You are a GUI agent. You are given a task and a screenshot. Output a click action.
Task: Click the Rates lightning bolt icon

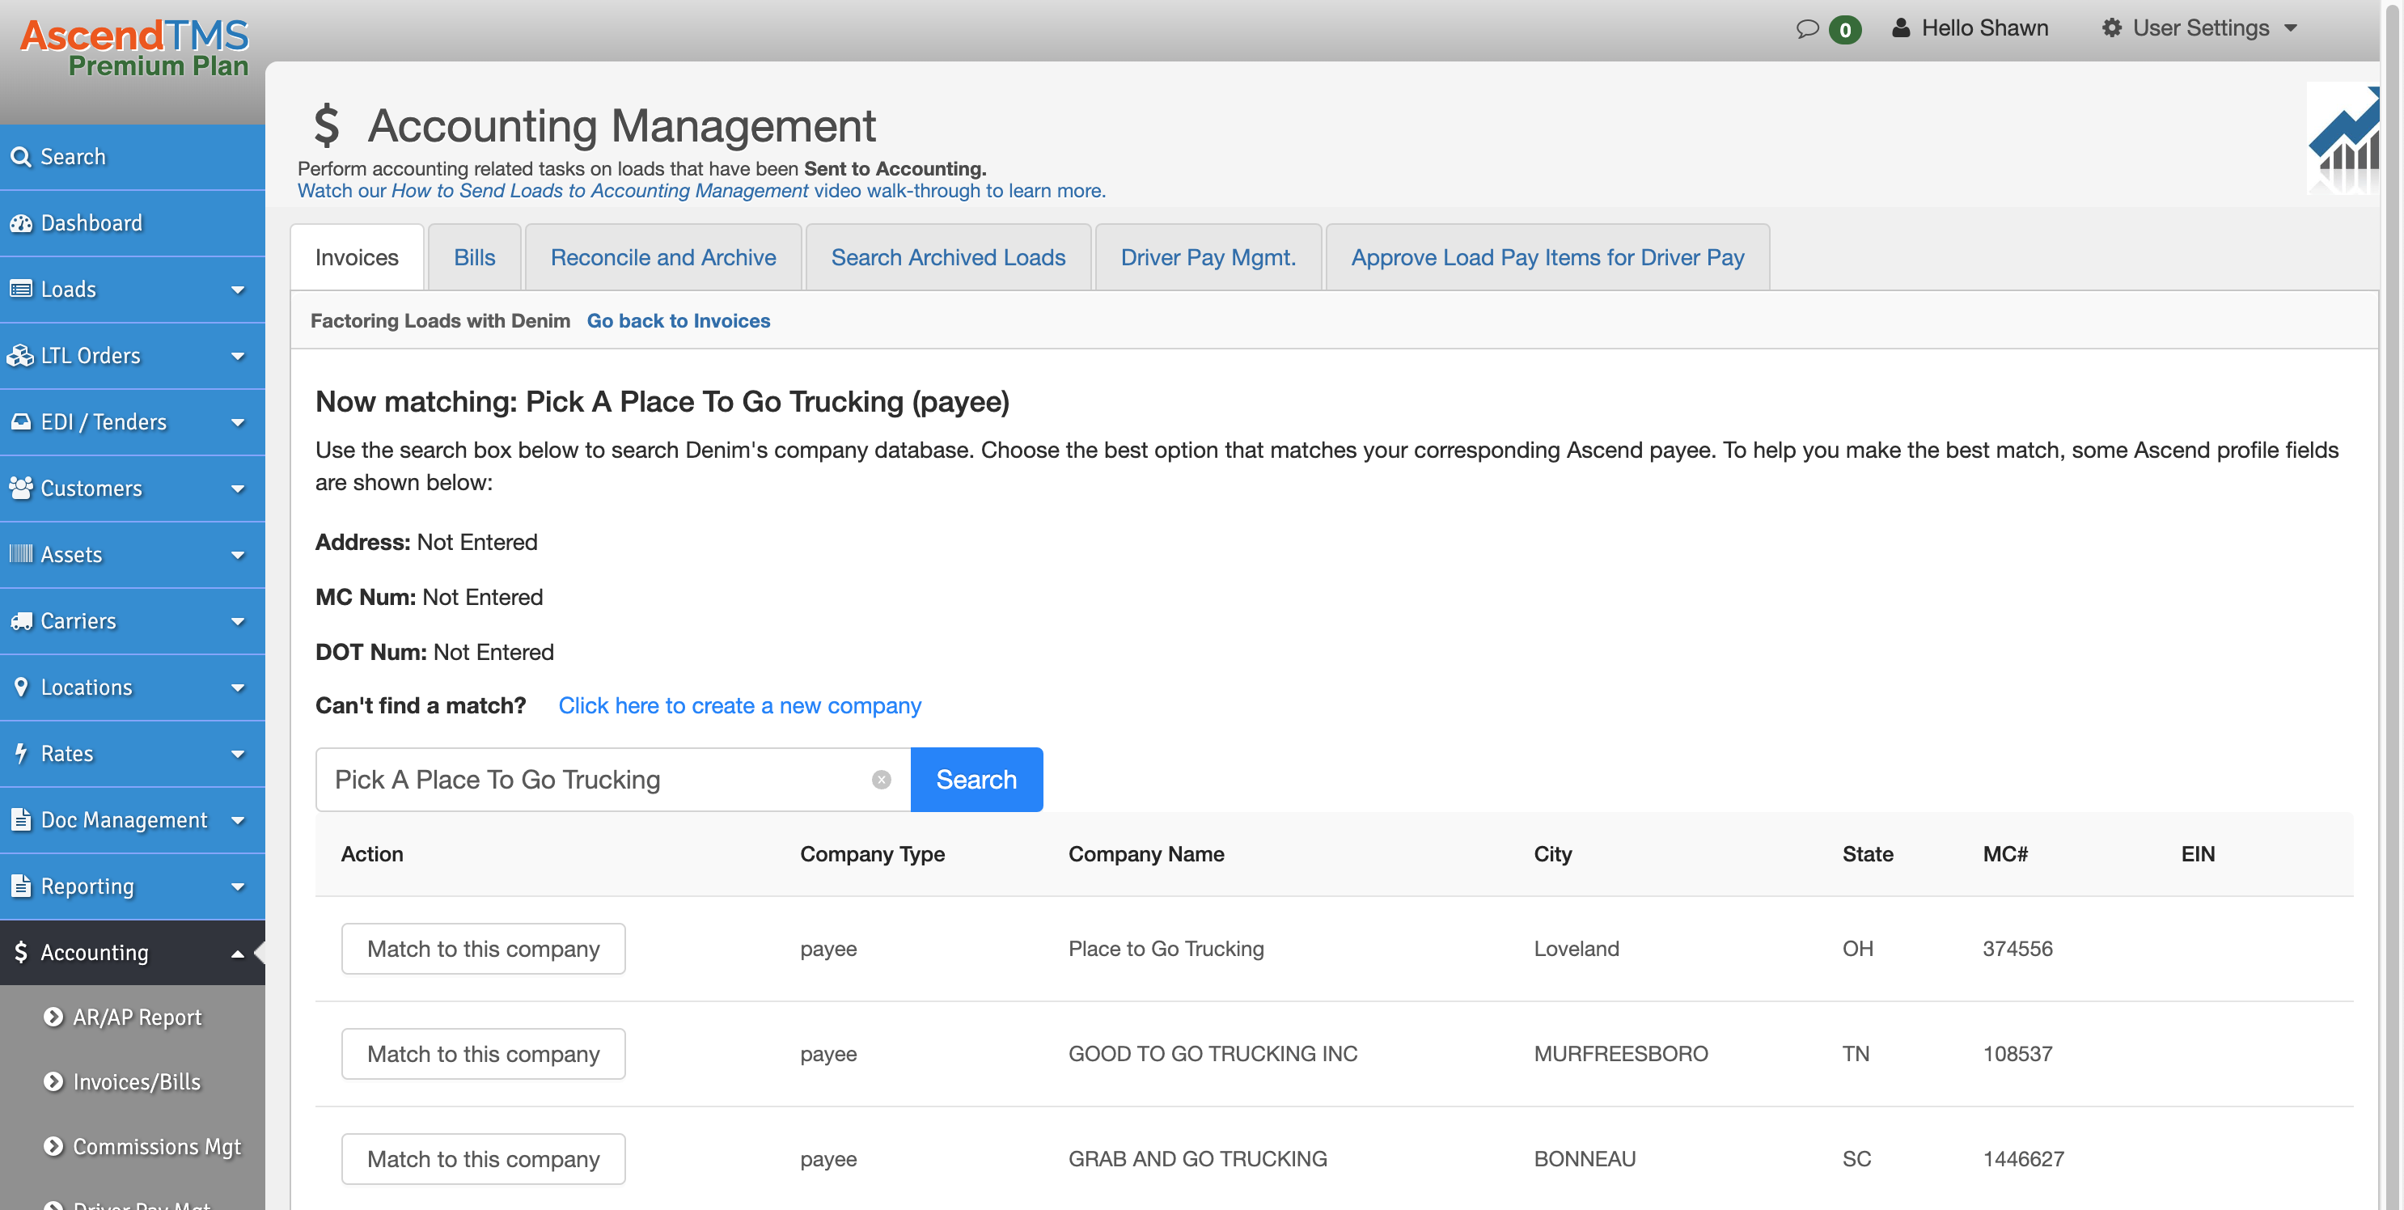click(20, 753)
